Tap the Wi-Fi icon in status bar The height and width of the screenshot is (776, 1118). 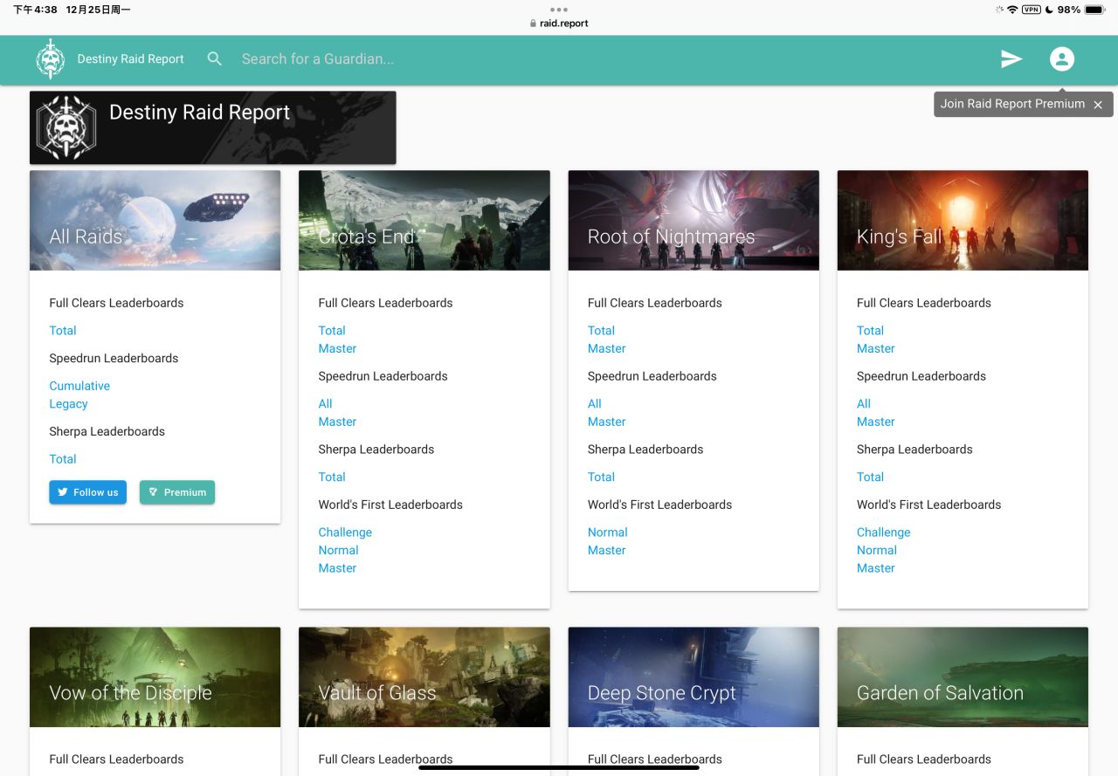point(1012,10)
